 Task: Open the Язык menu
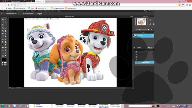[x=53, y=11]
